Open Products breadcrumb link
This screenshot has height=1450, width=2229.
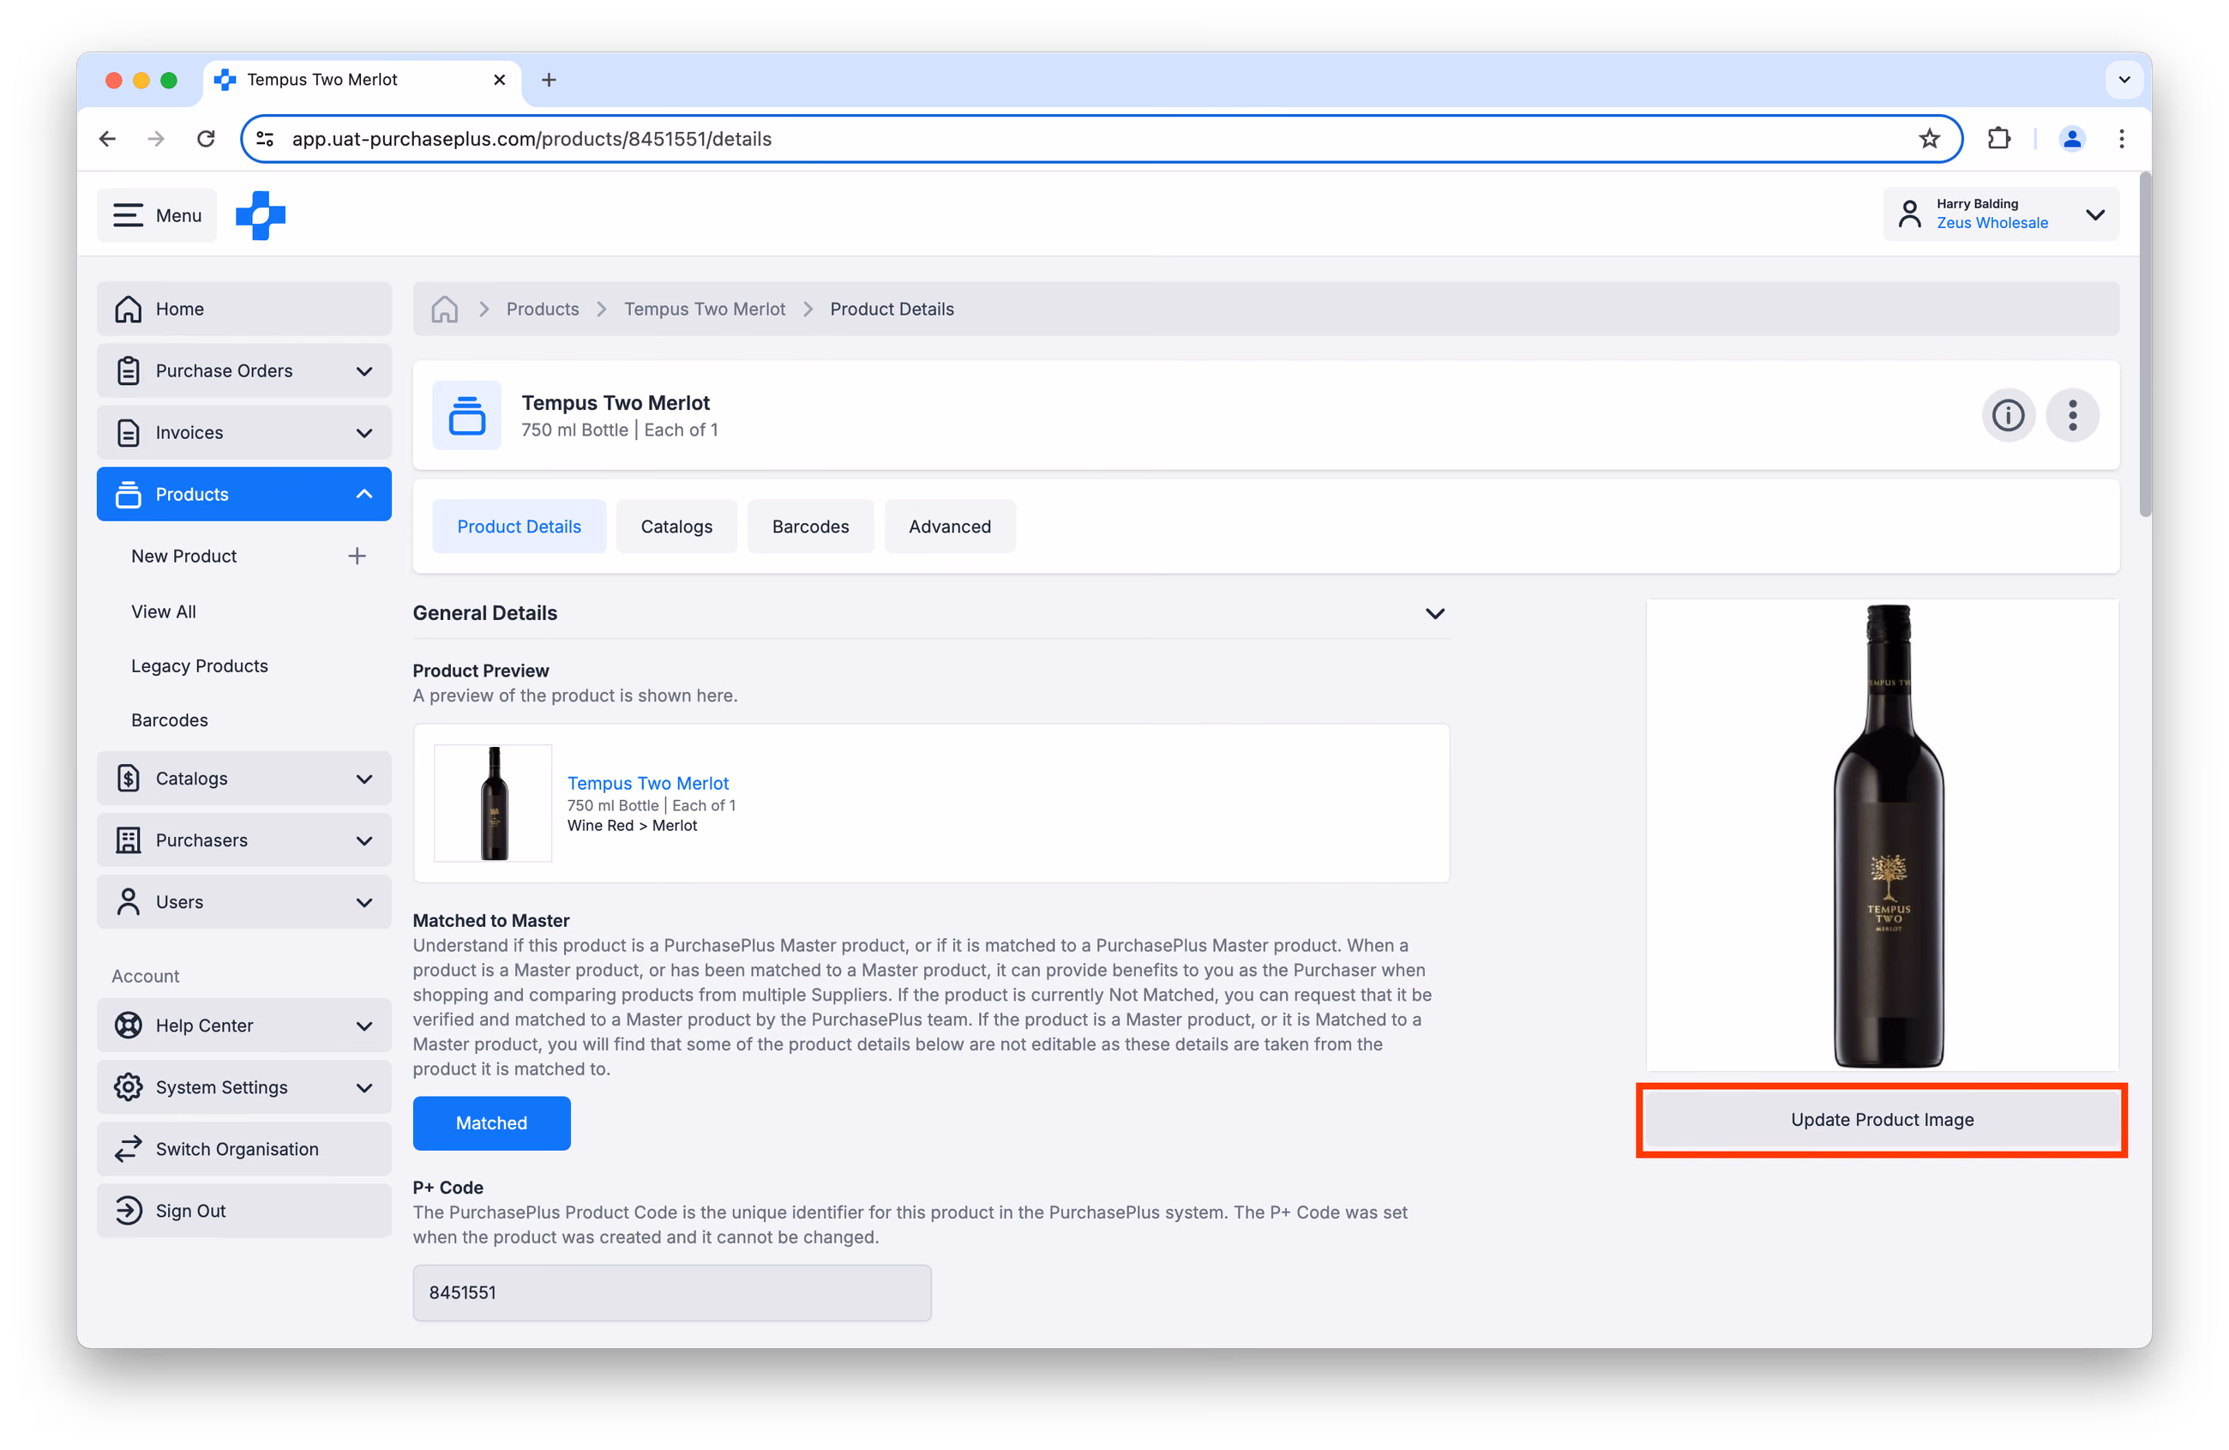click(543, 309)
